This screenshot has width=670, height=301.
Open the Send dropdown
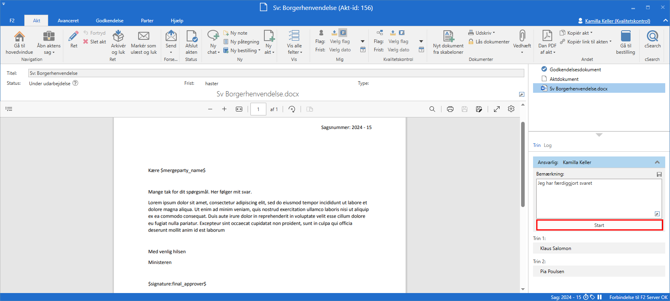(x=171, y=52)
